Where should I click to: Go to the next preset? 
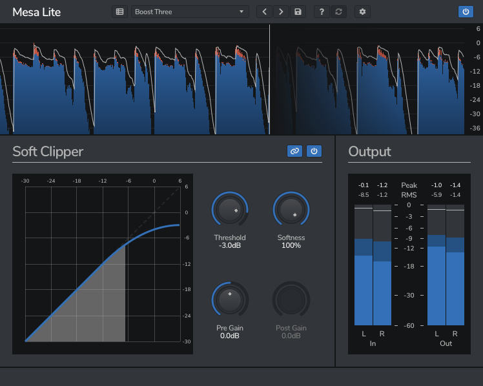pos(281,12)
